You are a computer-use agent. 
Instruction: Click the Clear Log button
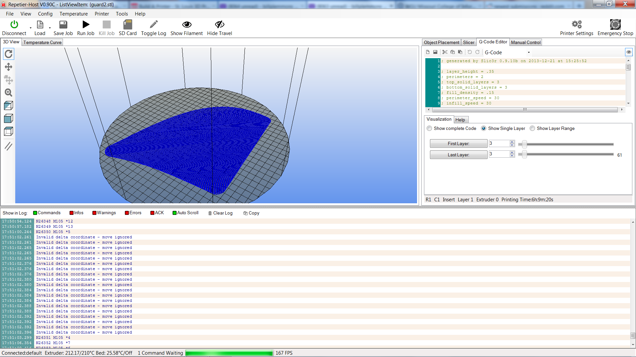coord(220,213)
